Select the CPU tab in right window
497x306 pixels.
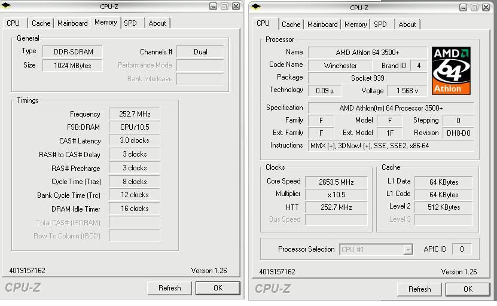263,23
